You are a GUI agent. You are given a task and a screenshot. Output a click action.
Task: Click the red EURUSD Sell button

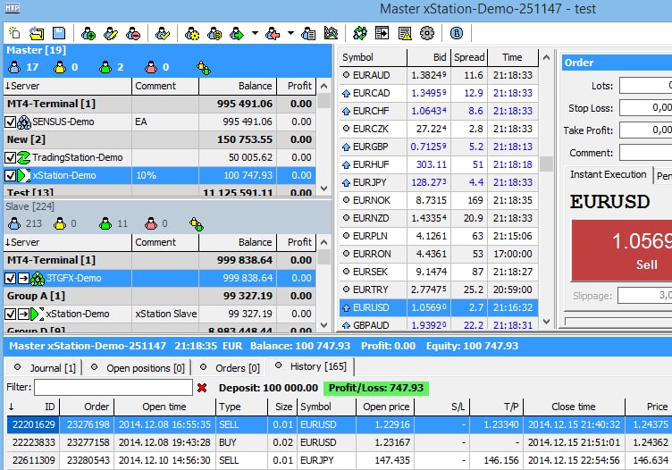pyautogui.click(x=621, y=251)
